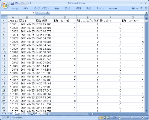Select row 17 header
This screenshot has width=149, height=120.
coord(4,77)
